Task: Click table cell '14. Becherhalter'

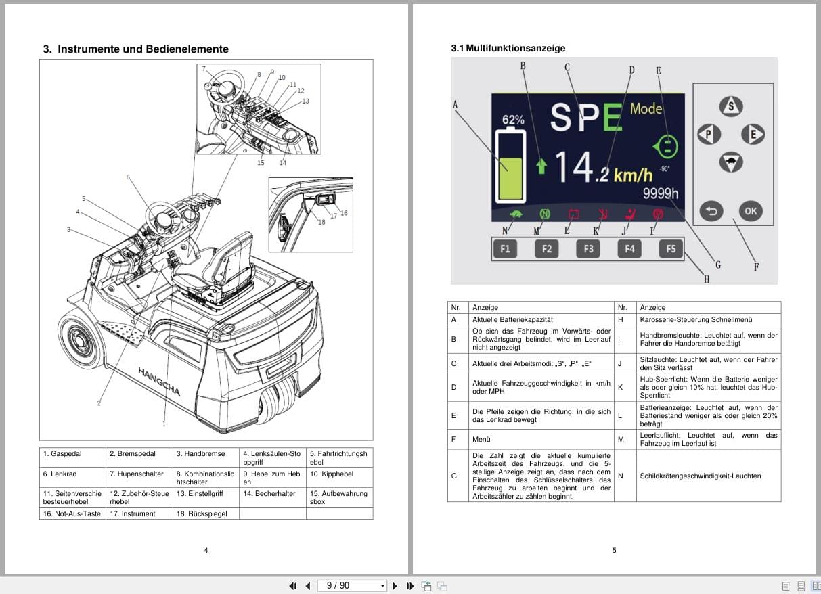Action: pyautogui.click(x=273, y=498)
